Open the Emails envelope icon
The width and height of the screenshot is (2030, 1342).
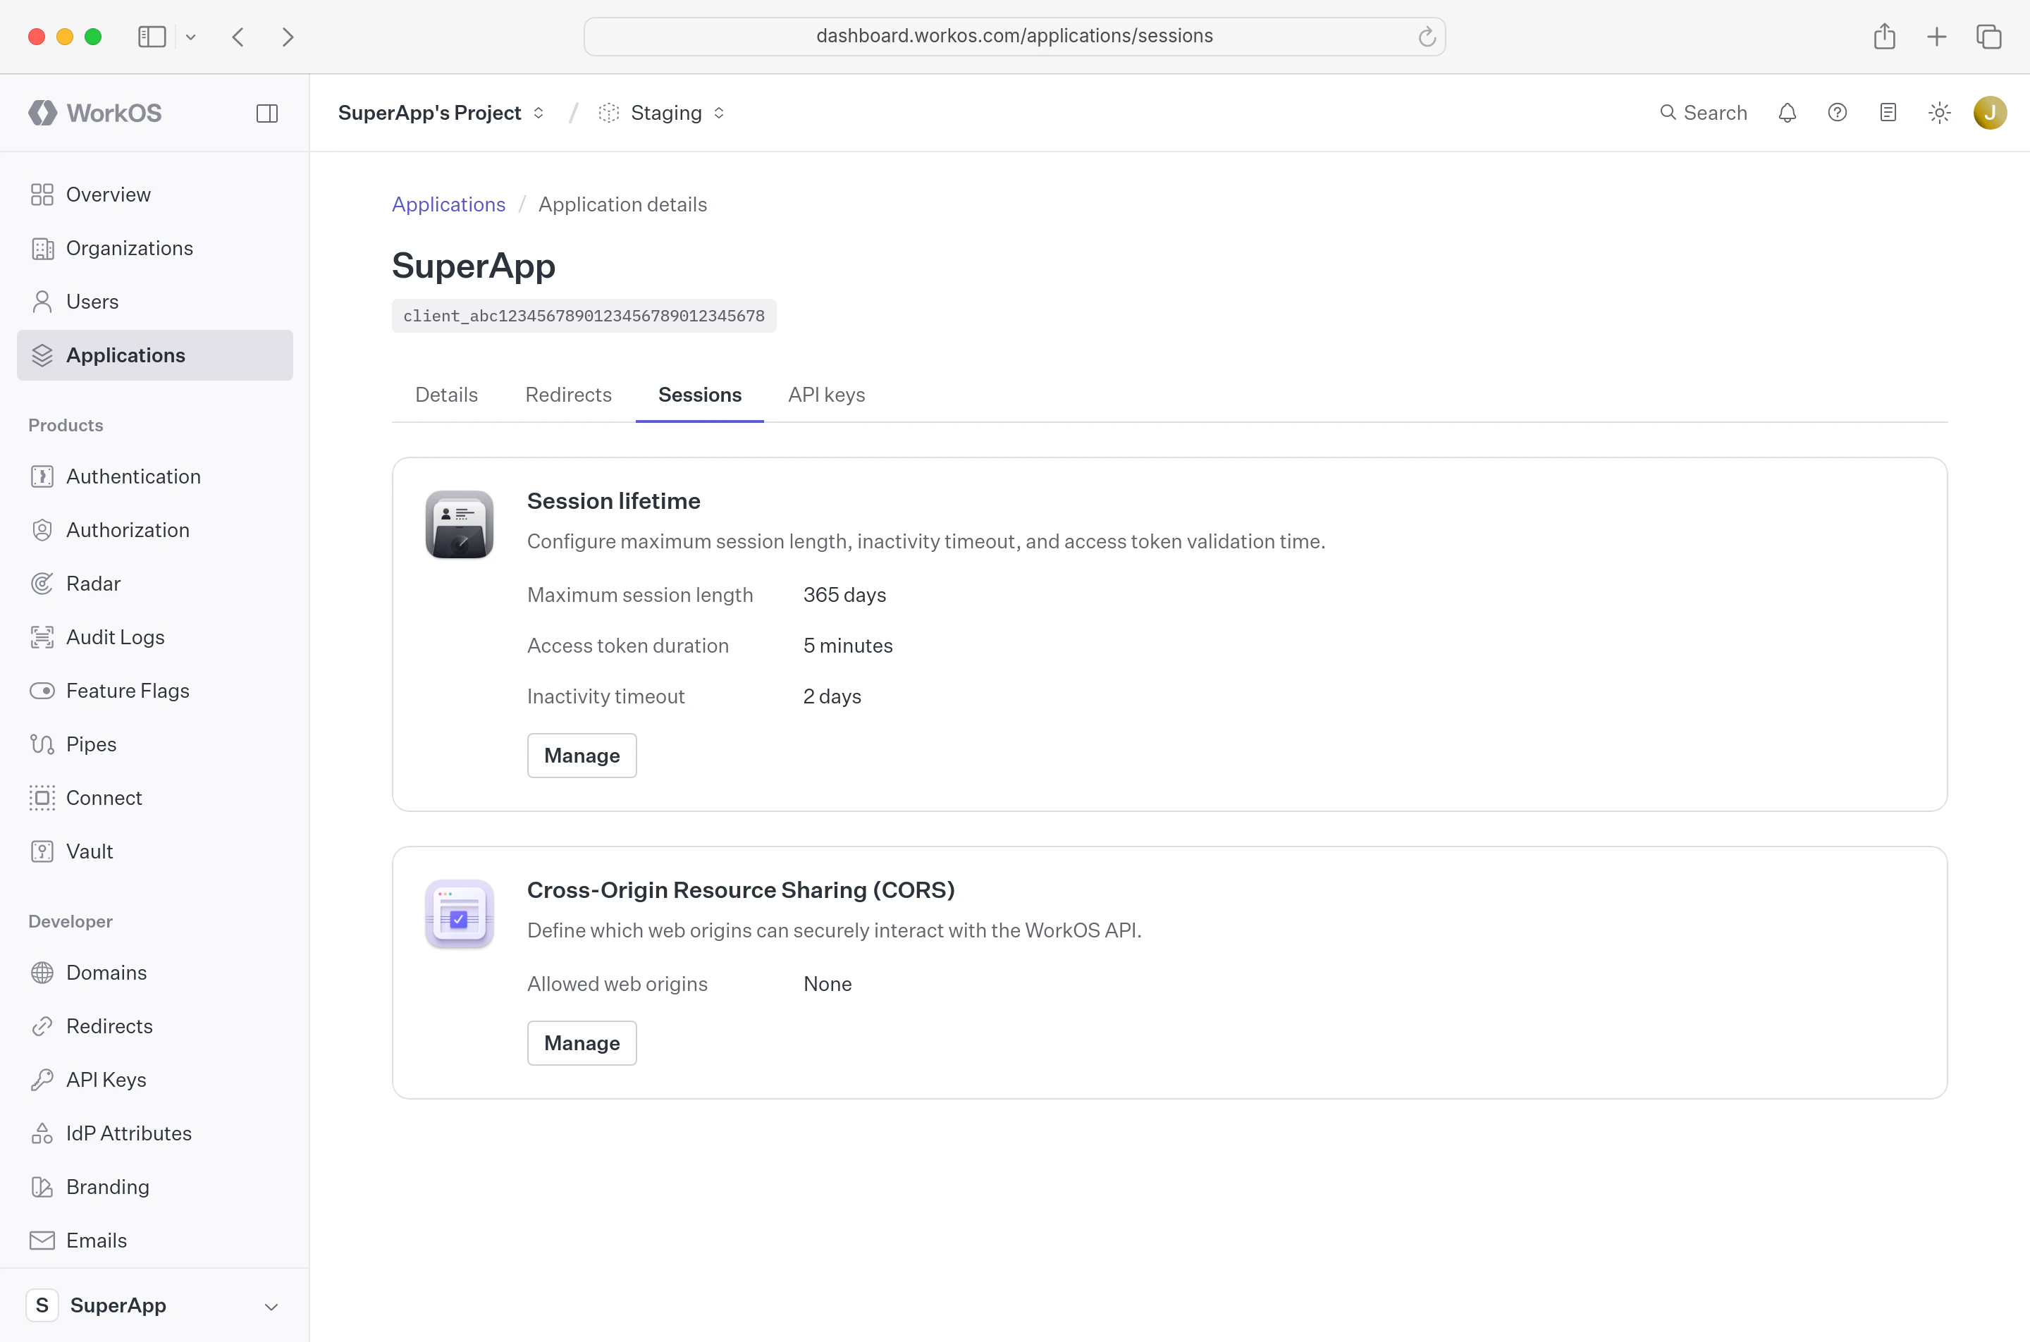pyautogui.click(x=42, y=1241)
